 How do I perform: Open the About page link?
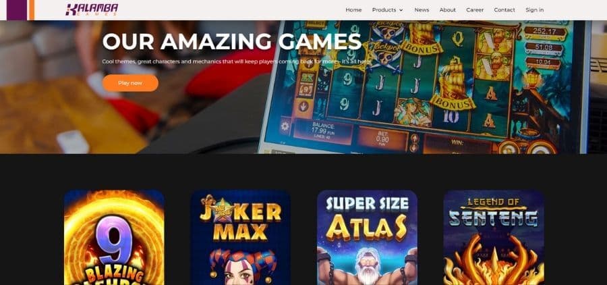pos(448,10)
